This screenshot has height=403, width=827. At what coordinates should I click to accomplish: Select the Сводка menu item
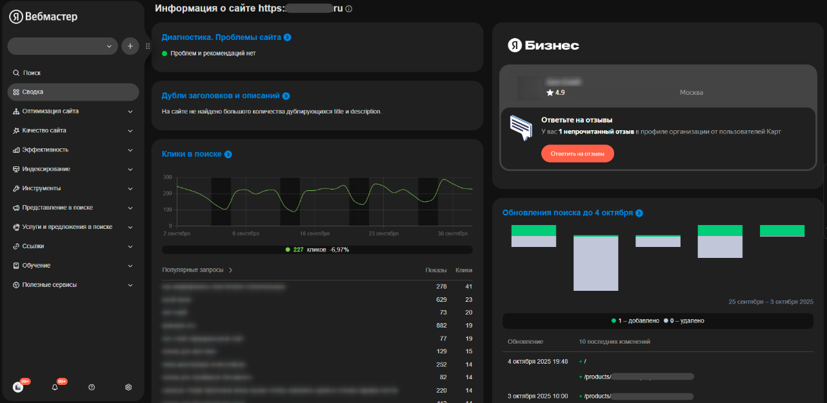[x=33, y=92]
